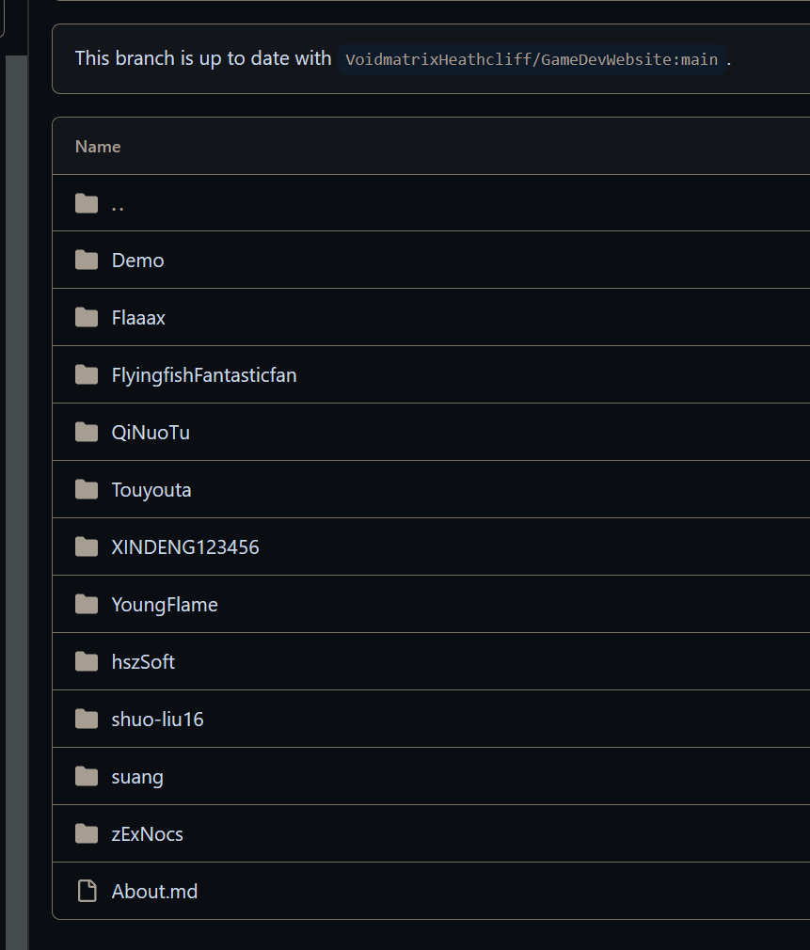The image size is (810, 950).
Task: Open the QiNuoTu folder name
Action: (x=151, y=433)
